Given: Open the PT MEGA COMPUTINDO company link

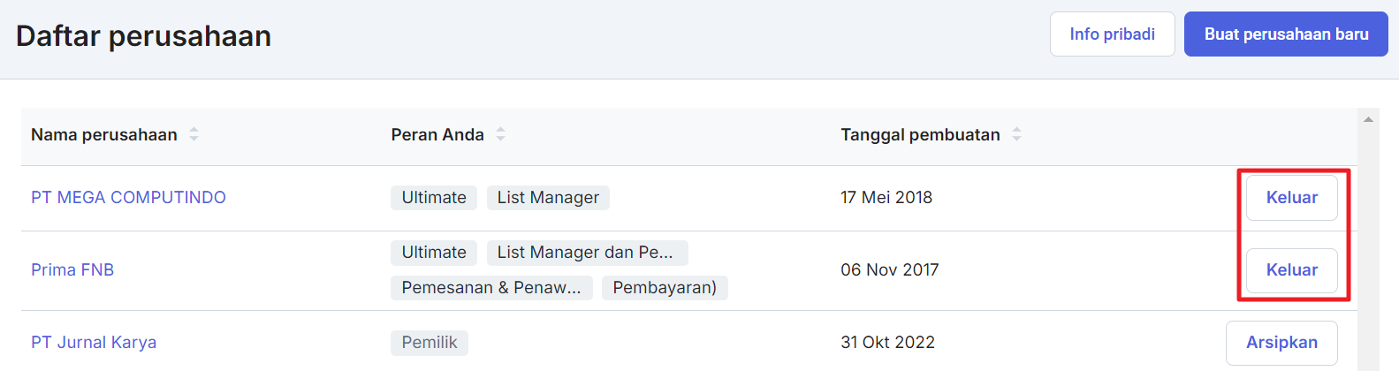Looking at the screenshot, I should tap(128, 198).
